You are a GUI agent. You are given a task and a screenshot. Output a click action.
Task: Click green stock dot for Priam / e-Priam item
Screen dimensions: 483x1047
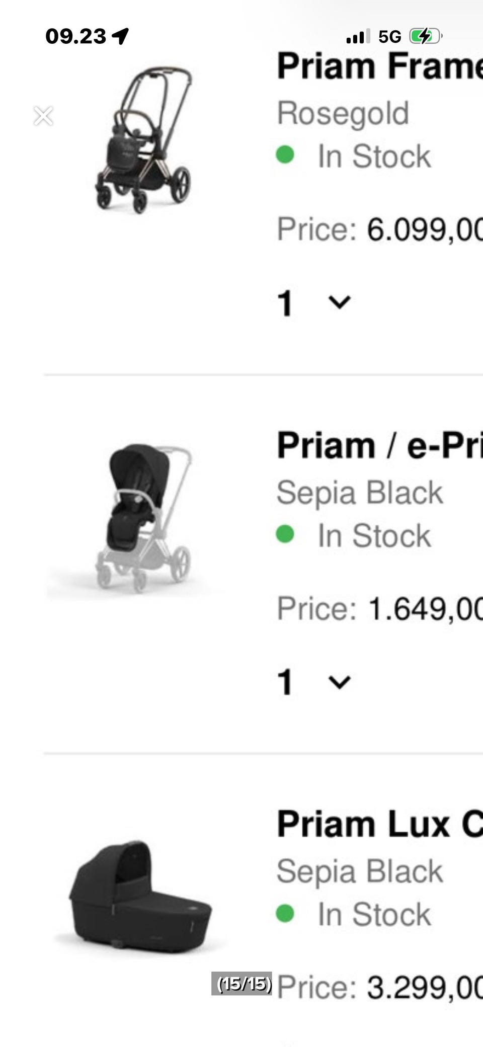pyautogui.click(x=285, y=534)
